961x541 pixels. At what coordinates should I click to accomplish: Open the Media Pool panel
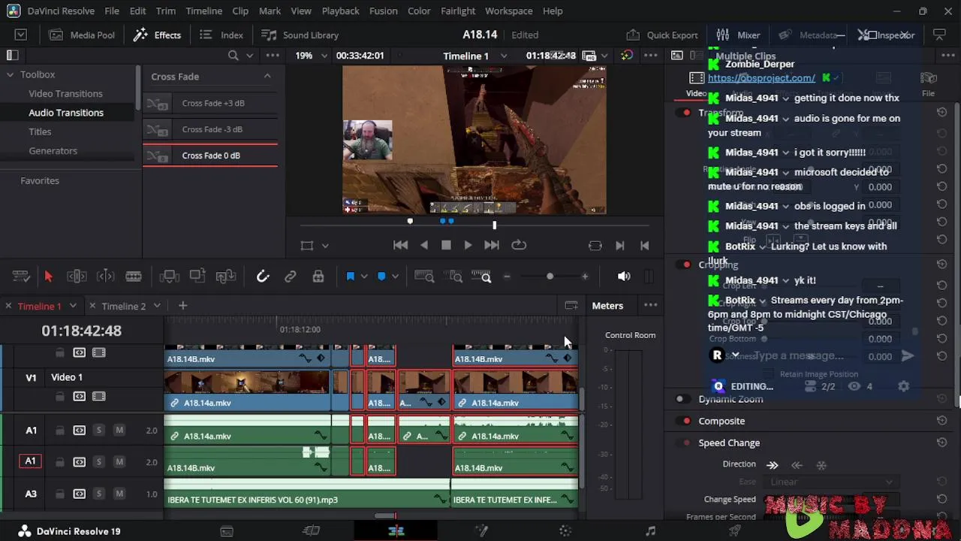(82, 35)
